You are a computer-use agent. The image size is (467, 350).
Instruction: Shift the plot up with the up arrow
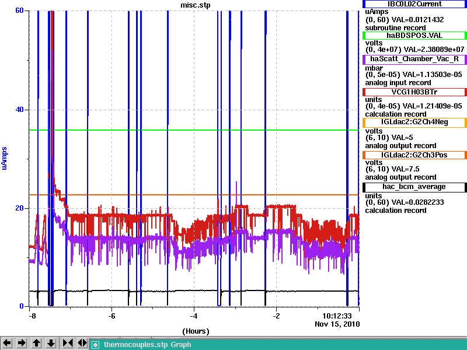coord(37,343)
